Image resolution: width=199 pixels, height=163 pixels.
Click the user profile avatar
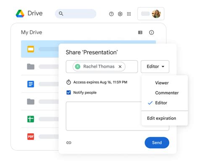[x=156, y=14]
